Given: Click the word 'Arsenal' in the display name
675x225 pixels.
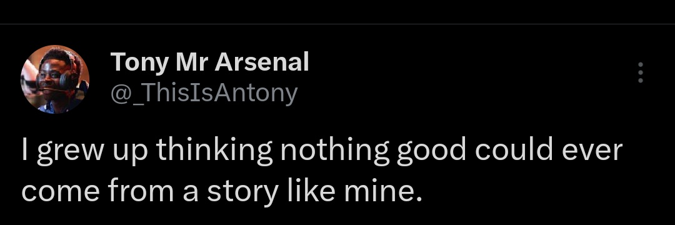Looking at the screenshot, I should tap(262, 61).
